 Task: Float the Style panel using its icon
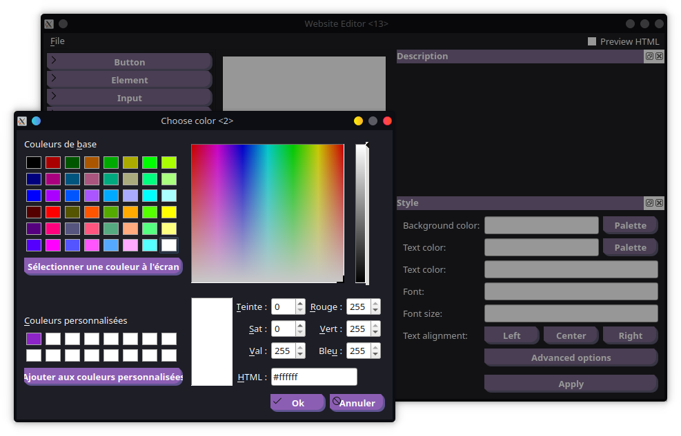pos(649,203)
